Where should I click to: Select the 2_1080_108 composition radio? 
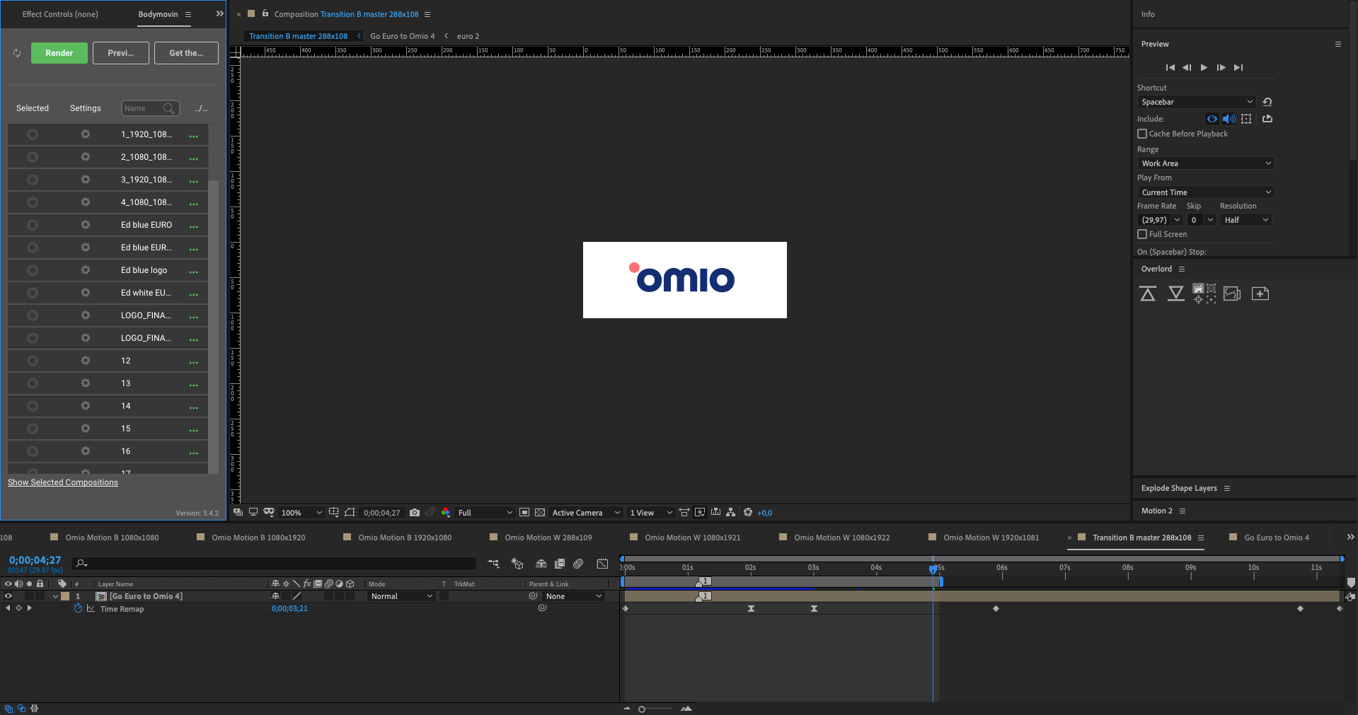coord(33,157)
